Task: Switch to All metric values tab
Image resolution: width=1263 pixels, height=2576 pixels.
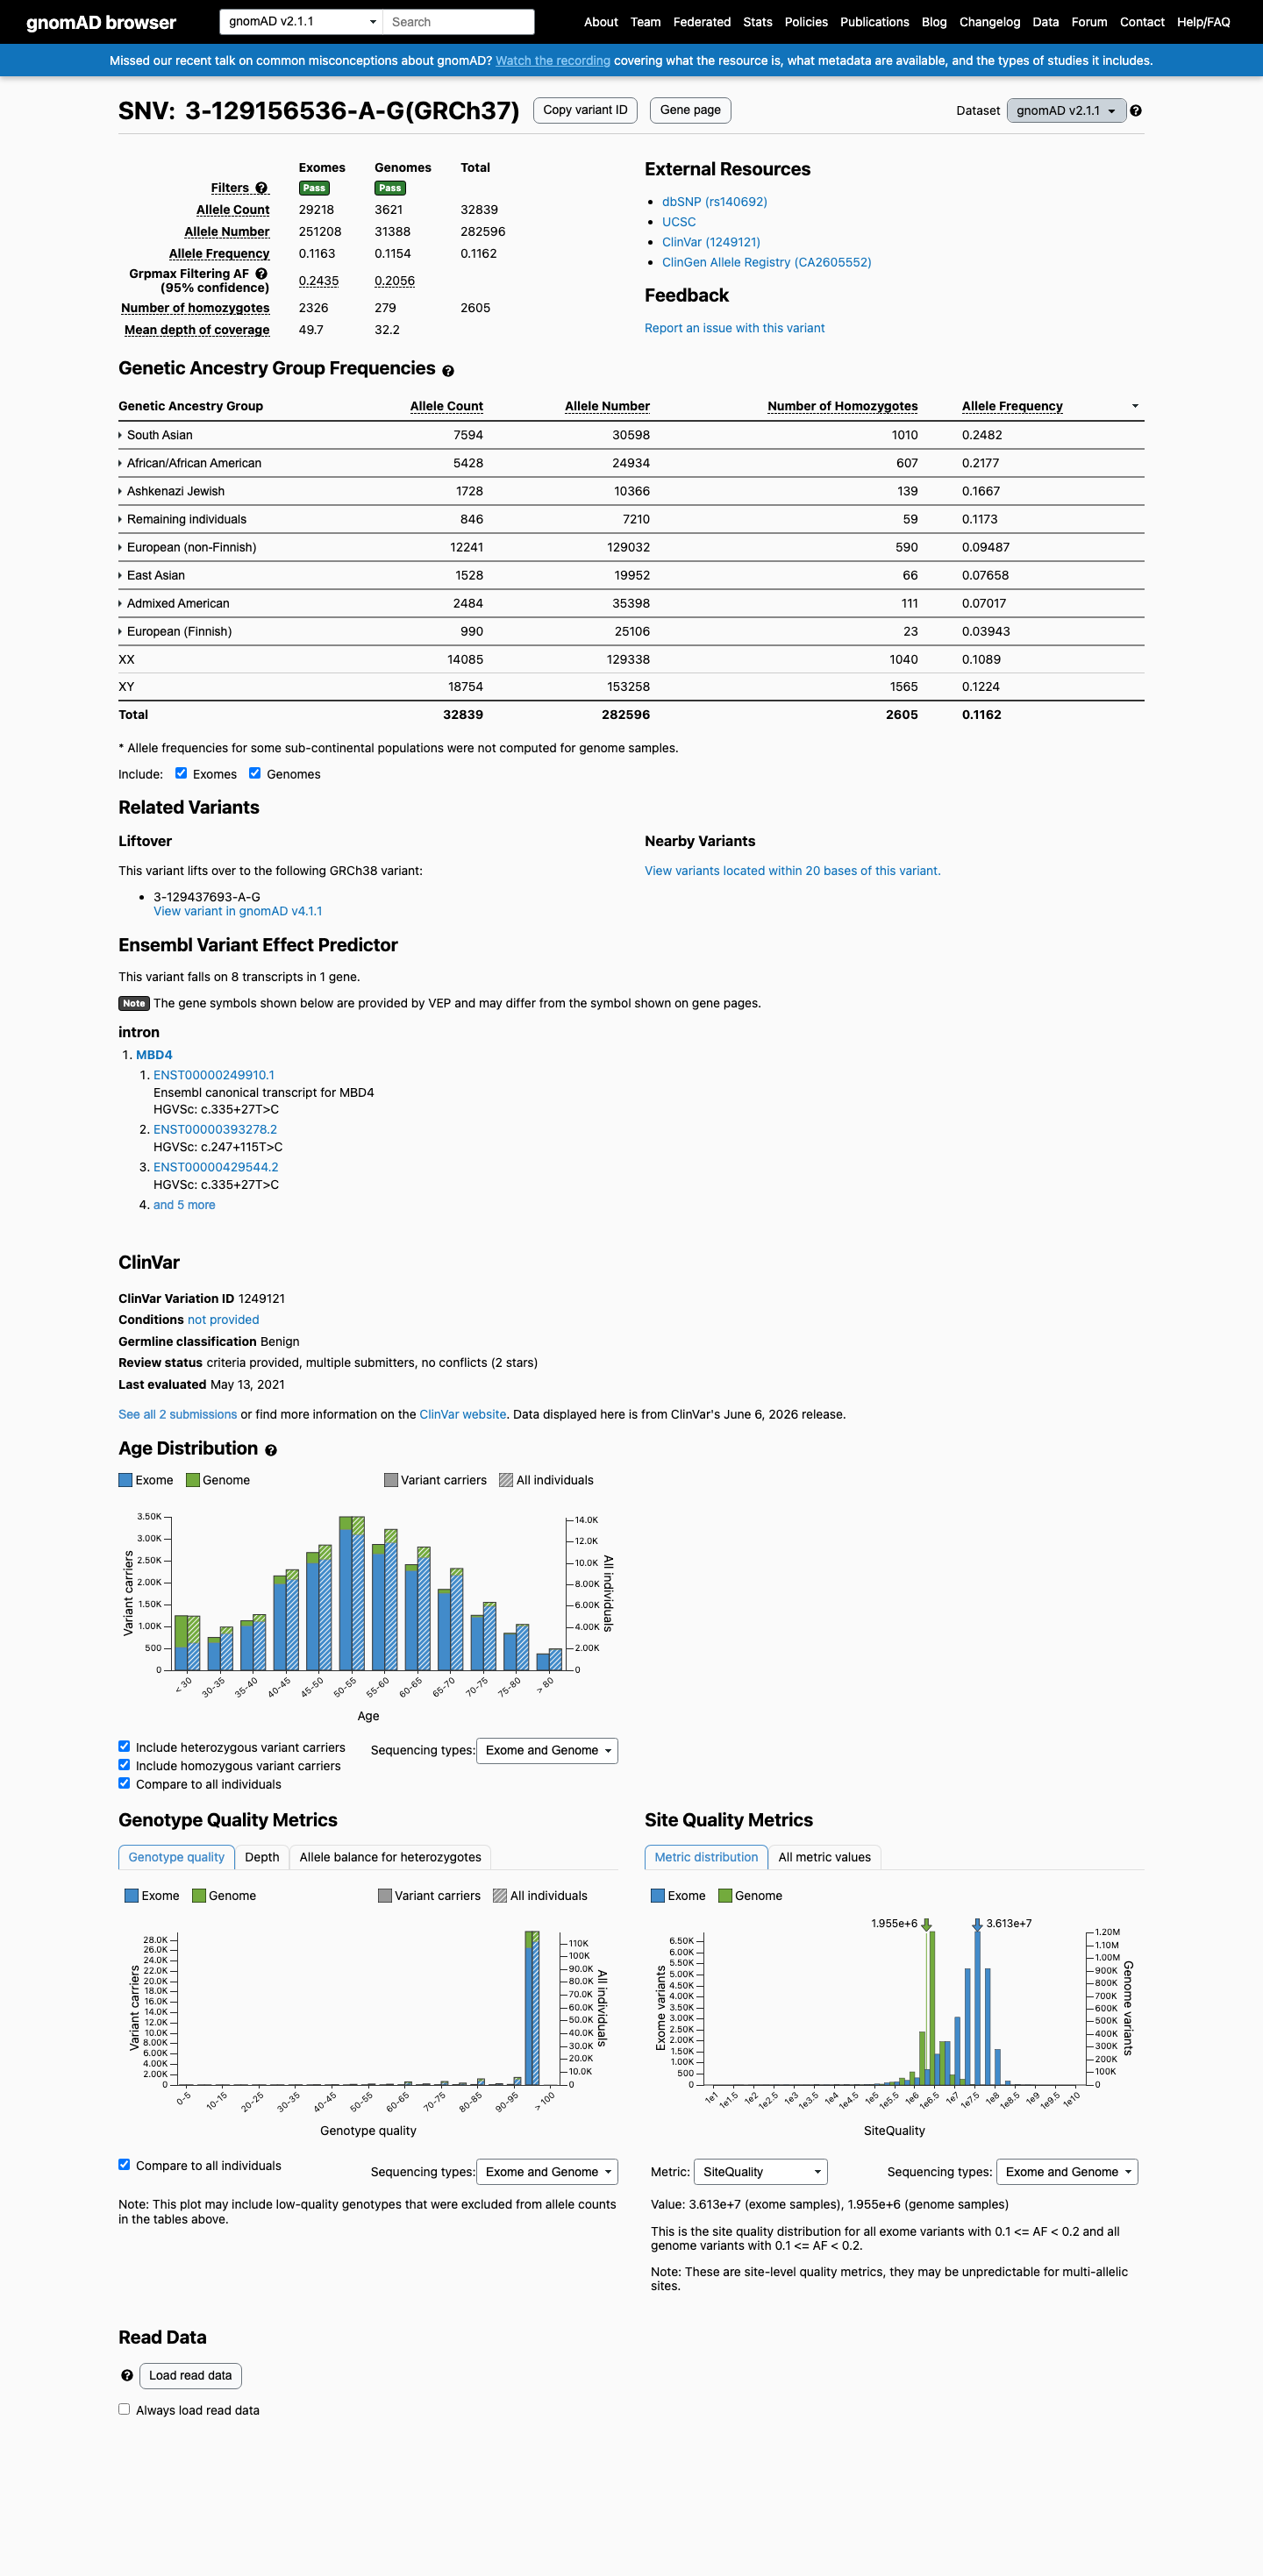Action: (824, 1857)
